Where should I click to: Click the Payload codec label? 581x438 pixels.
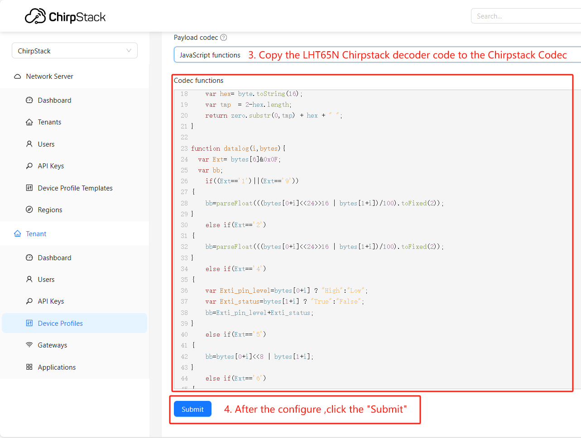pyautogui.click(x=196, y=38)
